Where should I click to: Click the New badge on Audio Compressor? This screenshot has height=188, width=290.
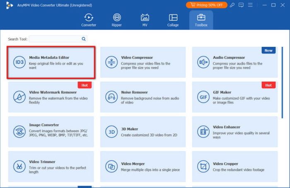(268, 51)
